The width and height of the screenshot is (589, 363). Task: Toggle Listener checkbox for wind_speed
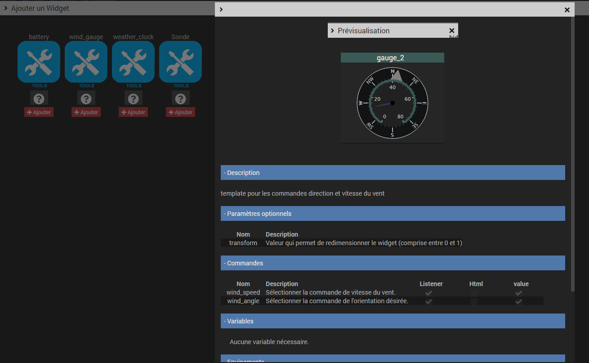(x=429, y=293)
